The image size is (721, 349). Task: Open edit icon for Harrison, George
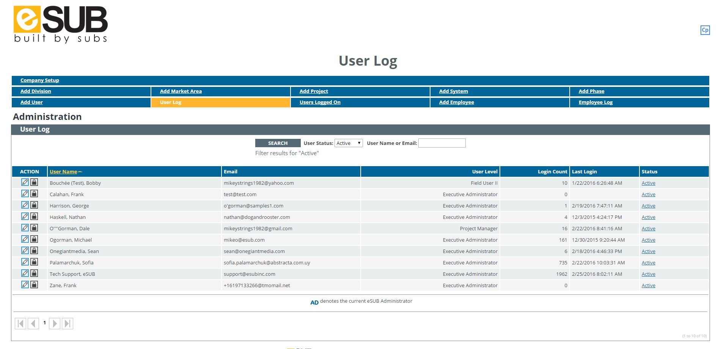click(x=25, y=205)
